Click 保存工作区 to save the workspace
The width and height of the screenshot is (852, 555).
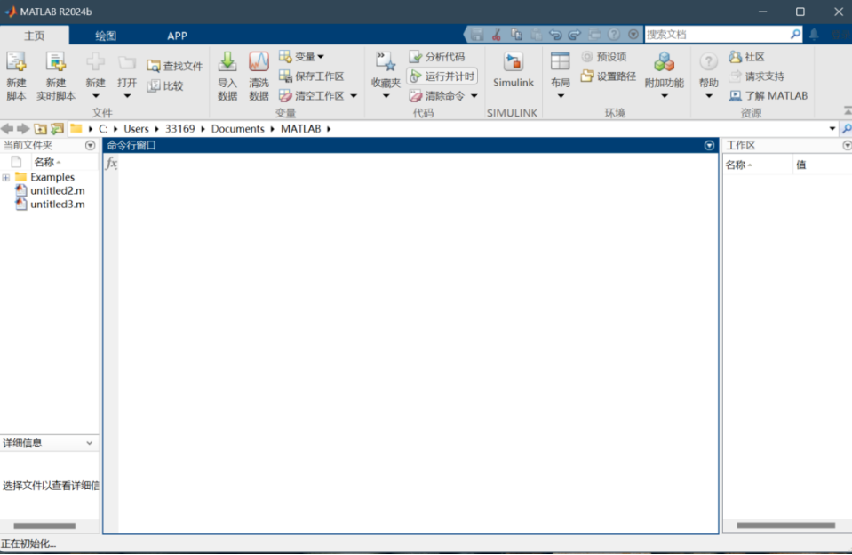coord(311,76)
